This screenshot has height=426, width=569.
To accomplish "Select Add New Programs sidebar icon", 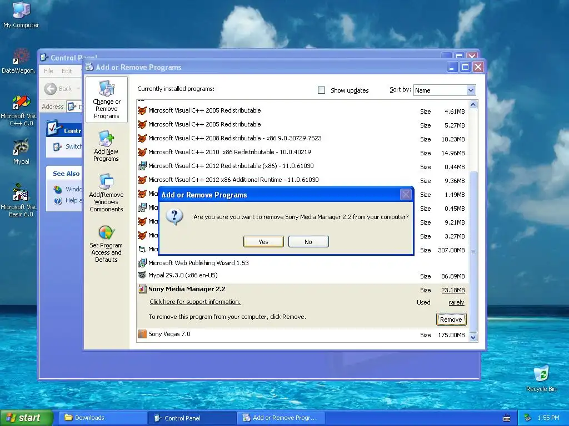I will [x=106, y=146].
